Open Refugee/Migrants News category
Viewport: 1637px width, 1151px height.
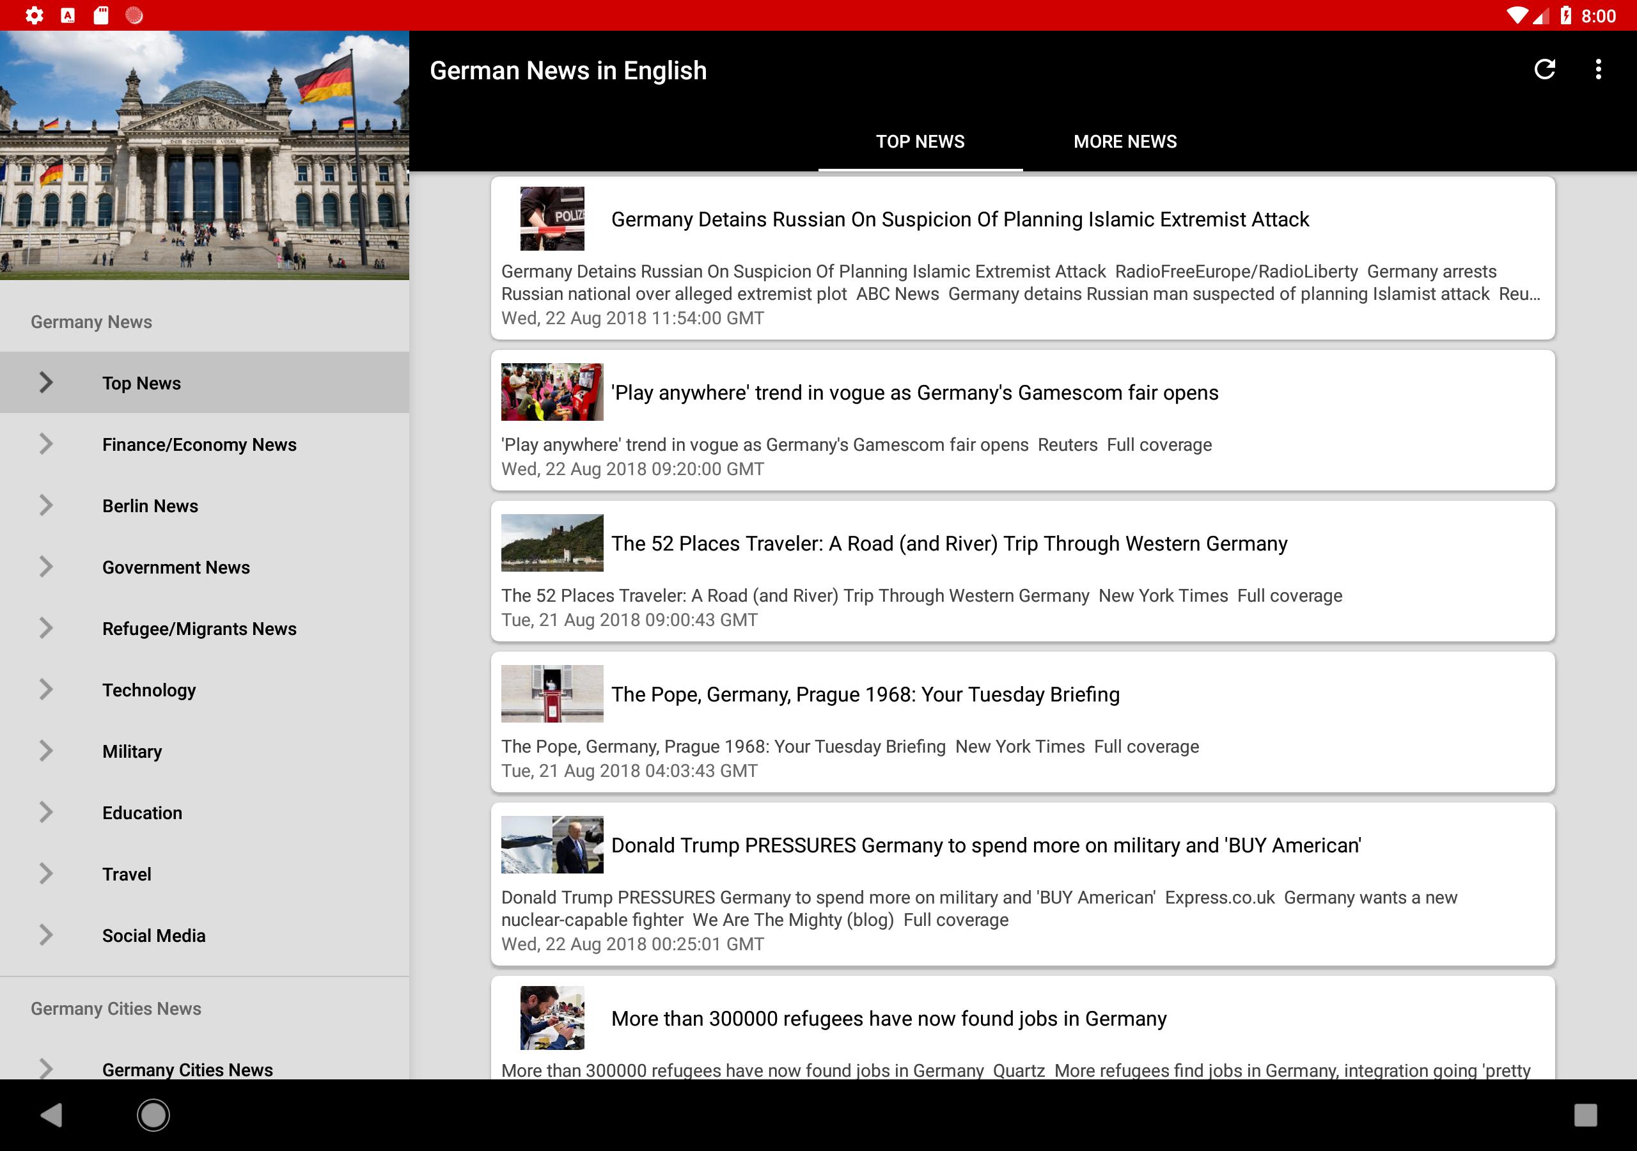pos(205,627)
